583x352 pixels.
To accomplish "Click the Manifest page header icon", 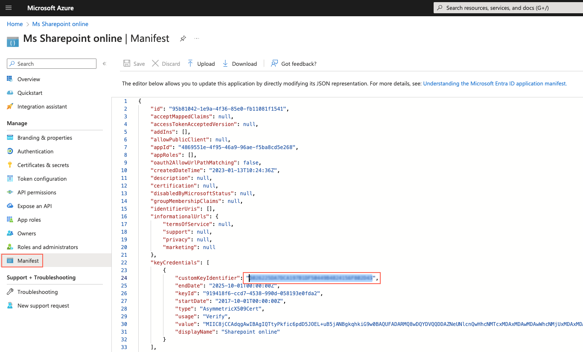I will point(13,41).
